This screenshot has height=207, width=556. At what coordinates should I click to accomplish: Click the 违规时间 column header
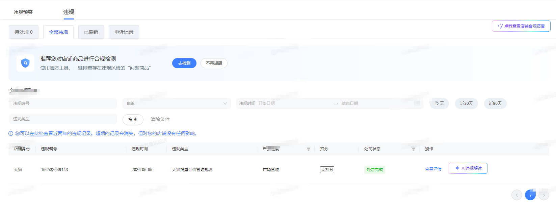tap(140, 149)
